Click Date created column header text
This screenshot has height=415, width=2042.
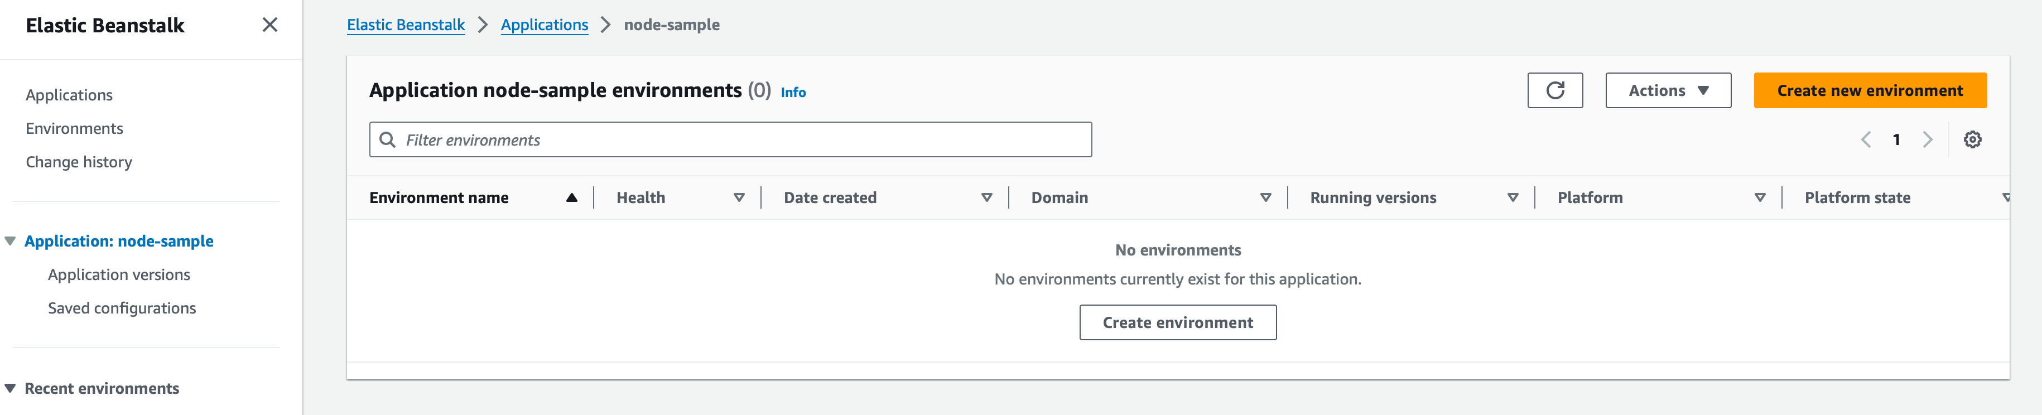830,198
